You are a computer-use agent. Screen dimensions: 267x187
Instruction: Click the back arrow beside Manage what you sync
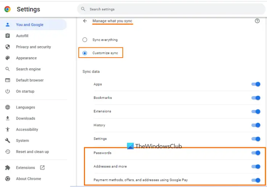(85, 21)
